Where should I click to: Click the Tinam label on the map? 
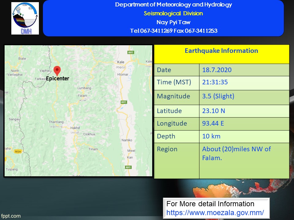coord(93,149)
